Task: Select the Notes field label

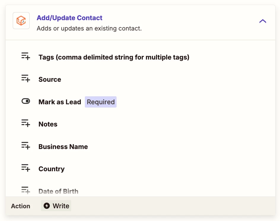Action: point(48,124)
